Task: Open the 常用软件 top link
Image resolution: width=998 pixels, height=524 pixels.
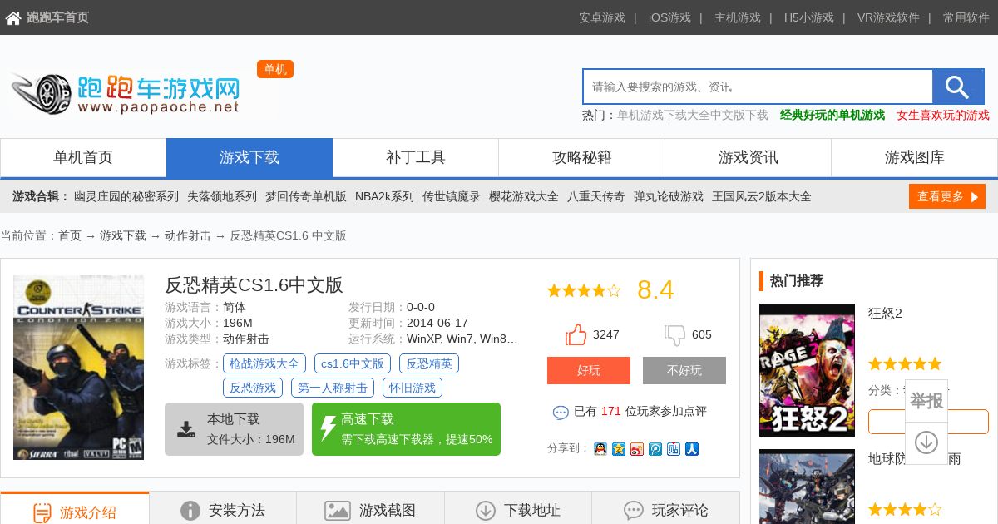Action: coord(966,17)
